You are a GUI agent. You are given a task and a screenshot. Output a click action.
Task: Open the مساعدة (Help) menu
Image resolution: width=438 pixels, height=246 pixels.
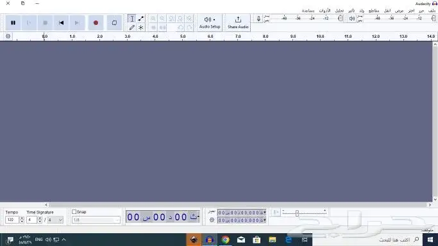[x=308, y=11]
